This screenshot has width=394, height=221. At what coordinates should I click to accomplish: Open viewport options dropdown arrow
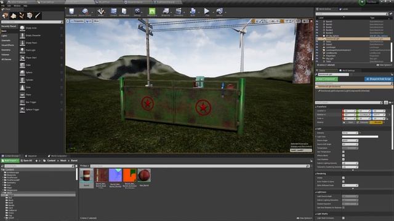tap(68, 21)
